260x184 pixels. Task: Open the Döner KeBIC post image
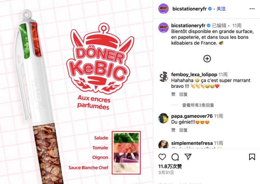pos(76,92)
